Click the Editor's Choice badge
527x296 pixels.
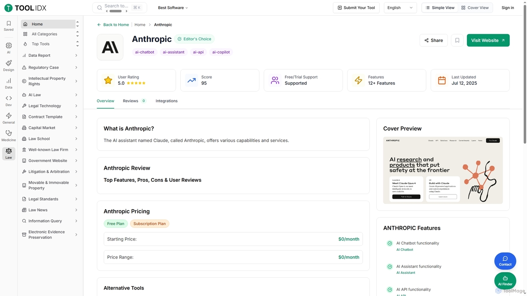tap(194, 39)
